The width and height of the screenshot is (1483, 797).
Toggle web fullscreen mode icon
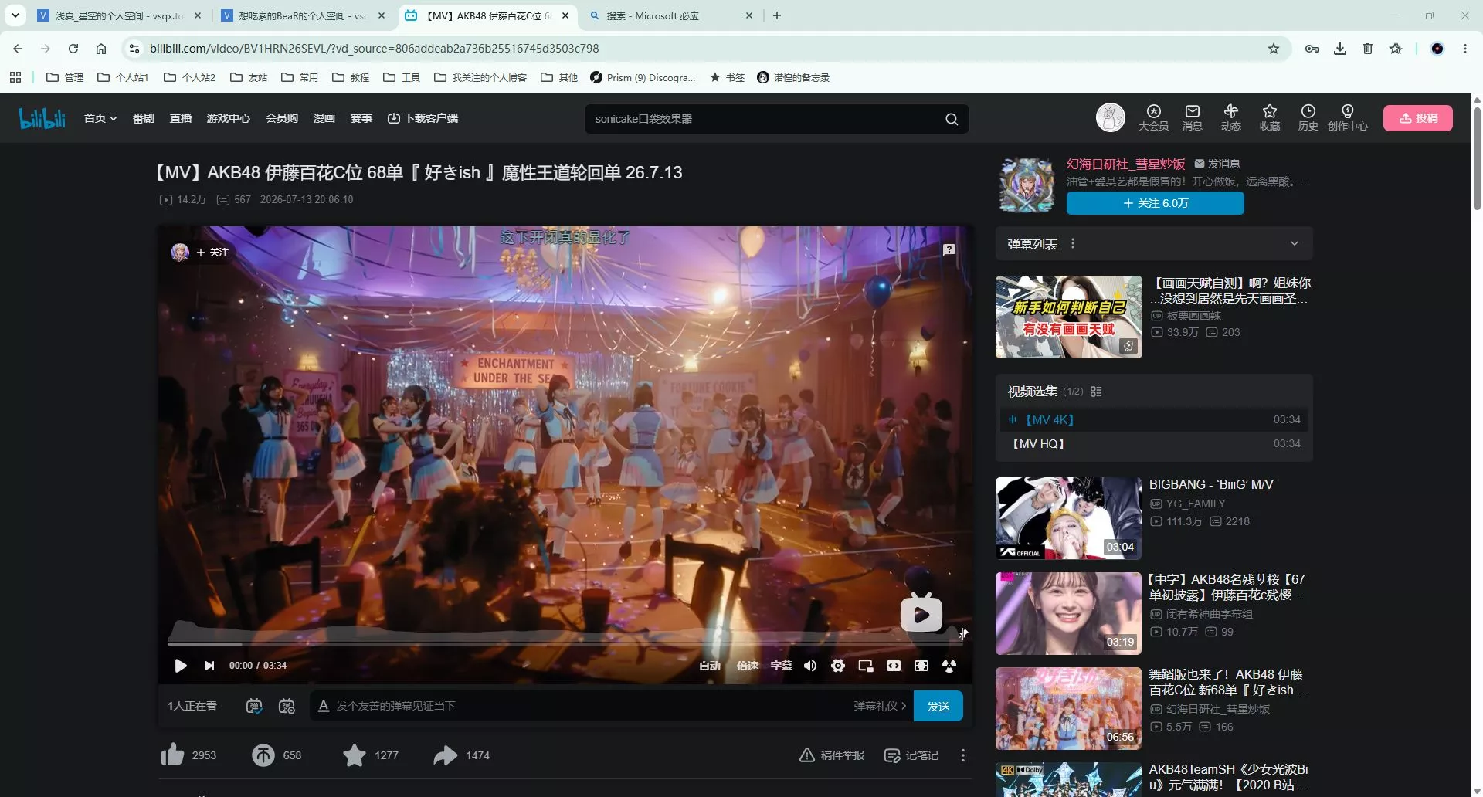click(921, 666)
